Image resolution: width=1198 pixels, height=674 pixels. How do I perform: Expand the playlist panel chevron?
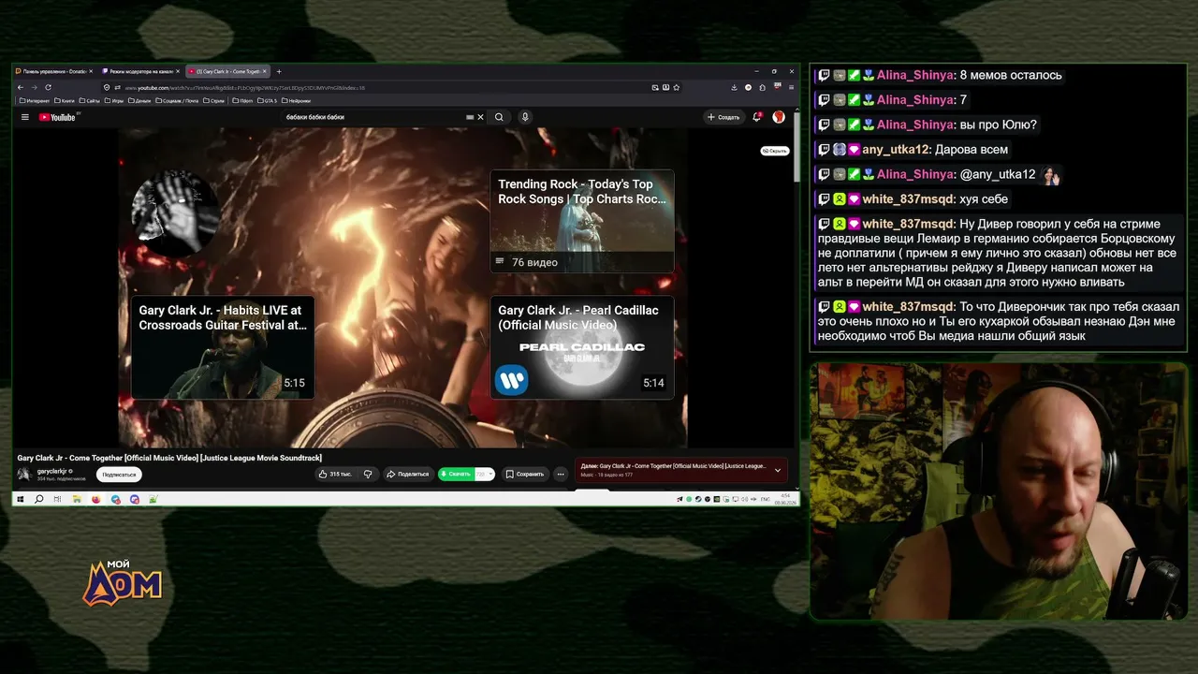pyautogui.click(x=777, y=471)
